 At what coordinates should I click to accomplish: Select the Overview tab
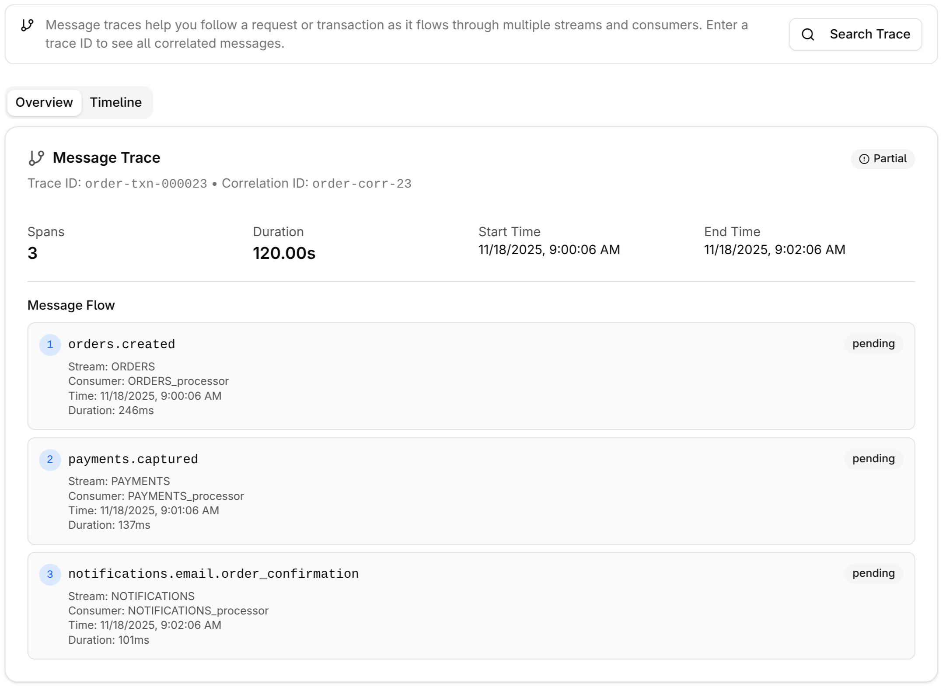coord(44,102)
